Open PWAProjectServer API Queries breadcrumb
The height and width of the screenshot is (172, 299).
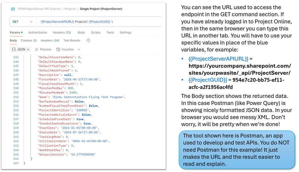click(39, 9)
